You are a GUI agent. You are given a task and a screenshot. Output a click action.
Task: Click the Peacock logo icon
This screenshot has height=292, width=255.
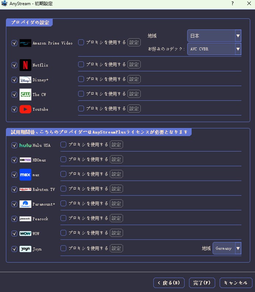coord(25,219)
